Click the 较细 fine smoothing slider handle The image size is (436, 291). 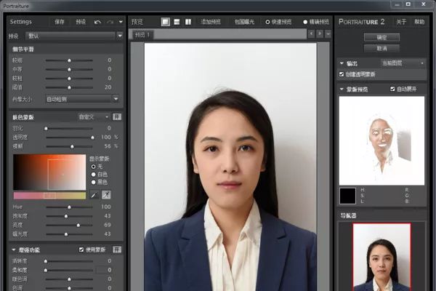click(69, 60)
